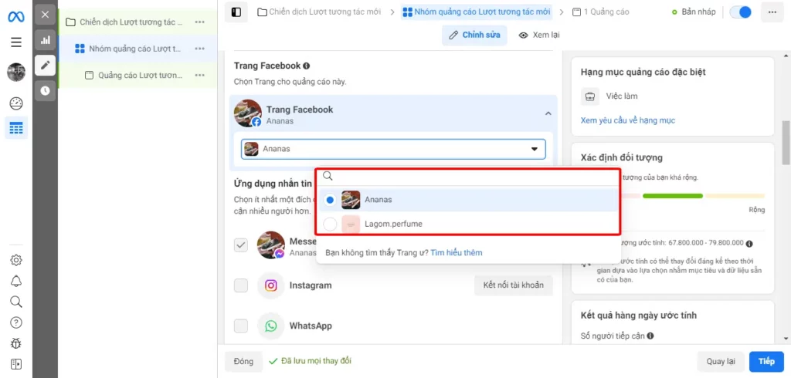Screen dimensions: 791x378
Task: Go to Chiến dịch Lượt tương tác mới breadcrumb
Action: 319,12
